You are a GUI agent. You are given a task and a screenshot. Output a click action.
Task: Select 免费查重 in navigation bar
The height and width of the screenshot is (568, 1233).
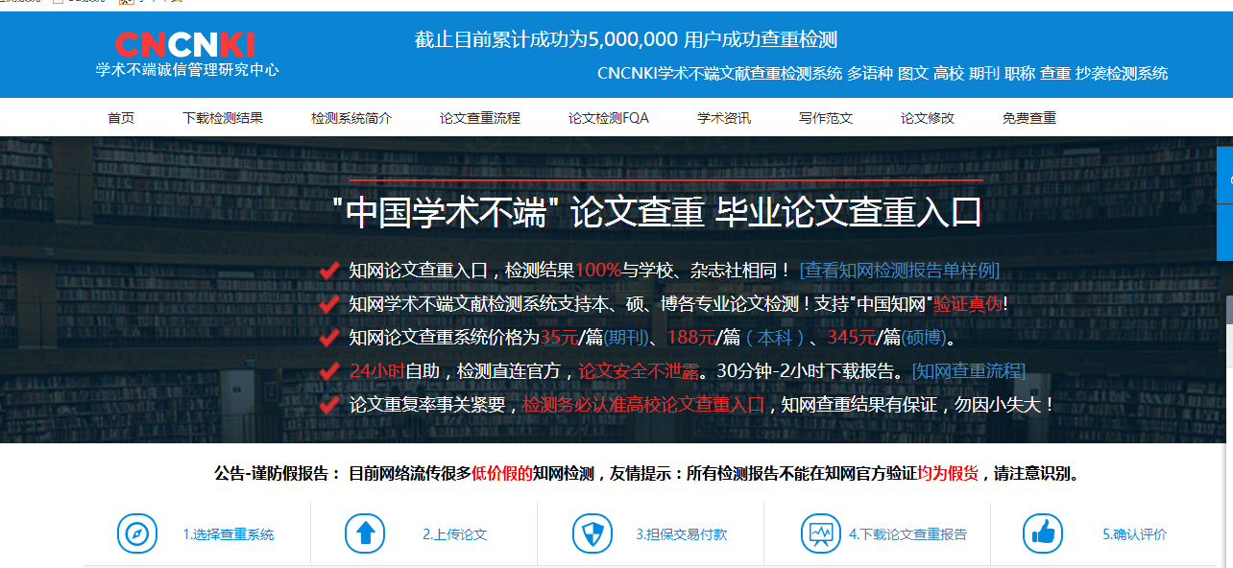[1029, 118]
